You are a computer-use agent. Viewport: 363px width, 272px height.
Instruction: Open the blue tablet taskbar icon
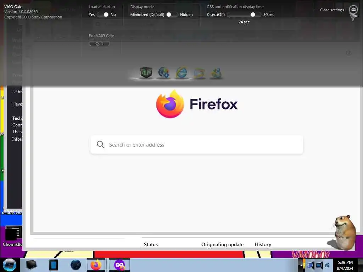pos(53,265)
